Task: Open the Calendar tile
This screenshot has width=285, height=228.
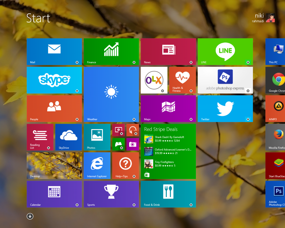Action: tap(54, 194)
